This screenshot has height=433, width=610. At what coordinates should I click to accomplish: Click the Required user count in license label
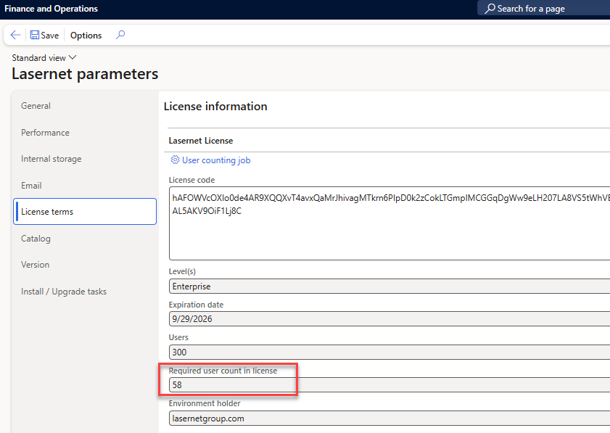223,371
